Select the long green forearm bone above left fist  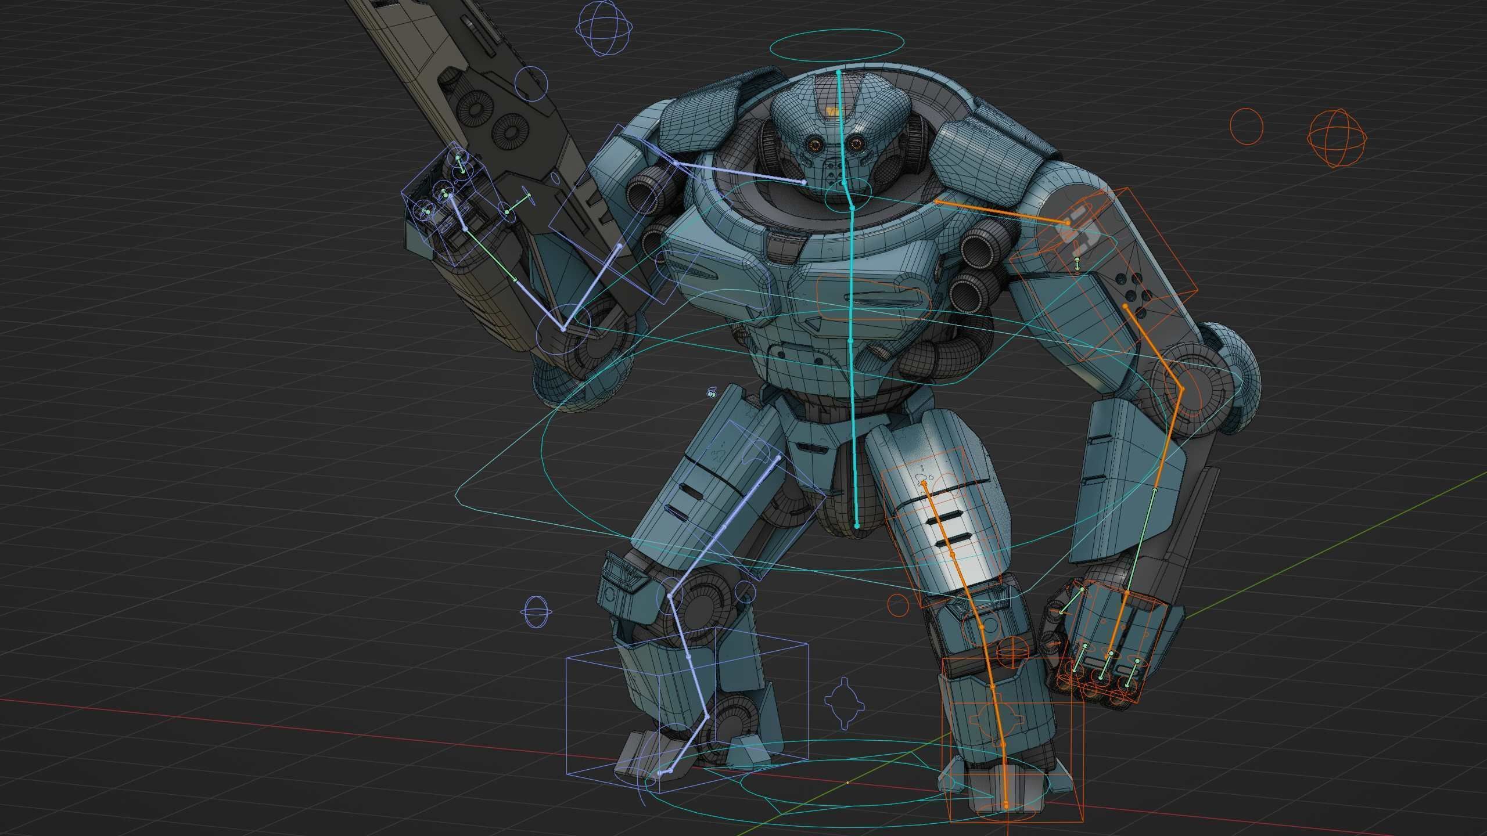click(1140, 541)
